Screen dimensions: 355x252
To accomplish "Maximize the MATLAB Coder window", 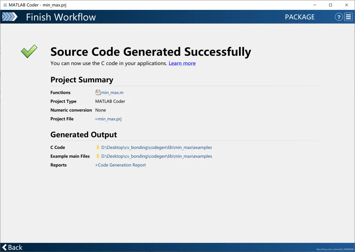I will tap(330, 5).
